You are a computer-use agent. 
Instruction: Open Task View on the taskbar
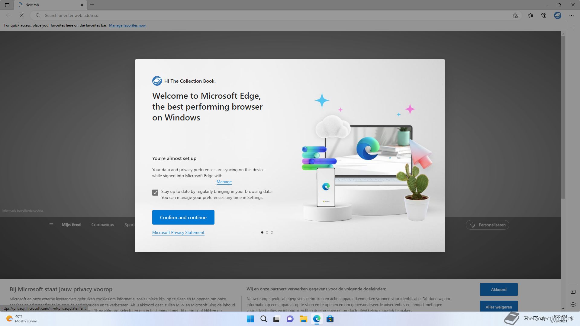277,319
